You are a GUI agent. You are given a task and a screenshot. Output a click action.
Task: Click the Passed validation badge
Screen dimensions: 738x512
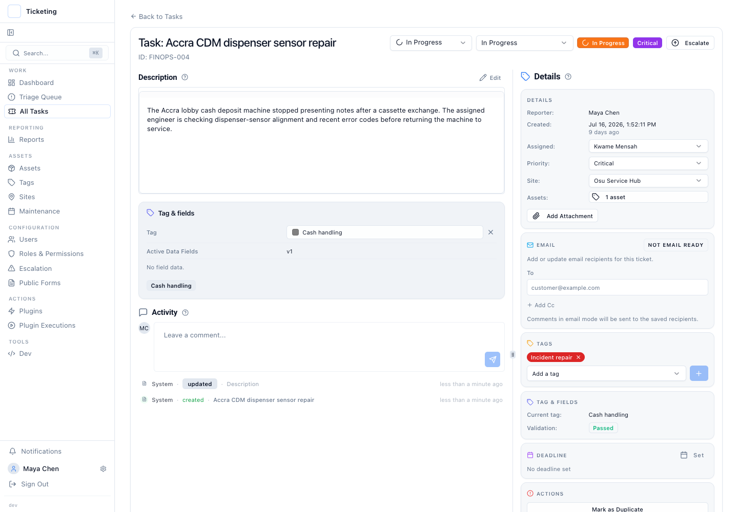tap(603, 428)
